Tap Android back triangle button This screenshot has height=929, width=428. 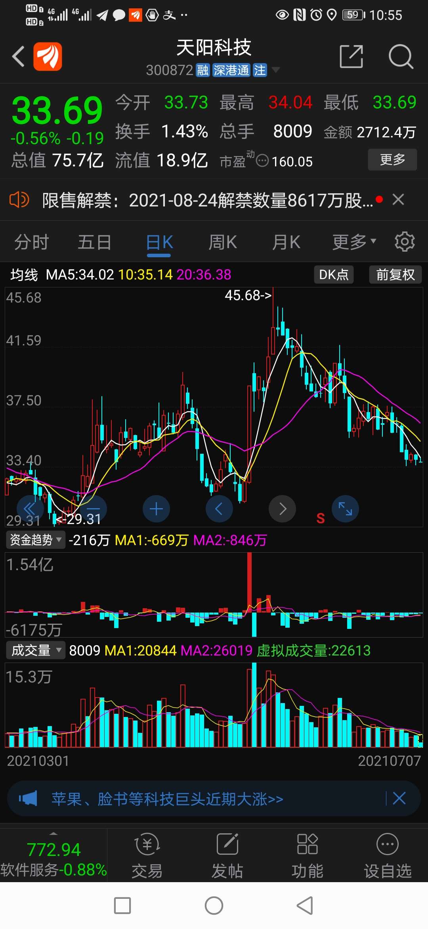coord(305,906)
